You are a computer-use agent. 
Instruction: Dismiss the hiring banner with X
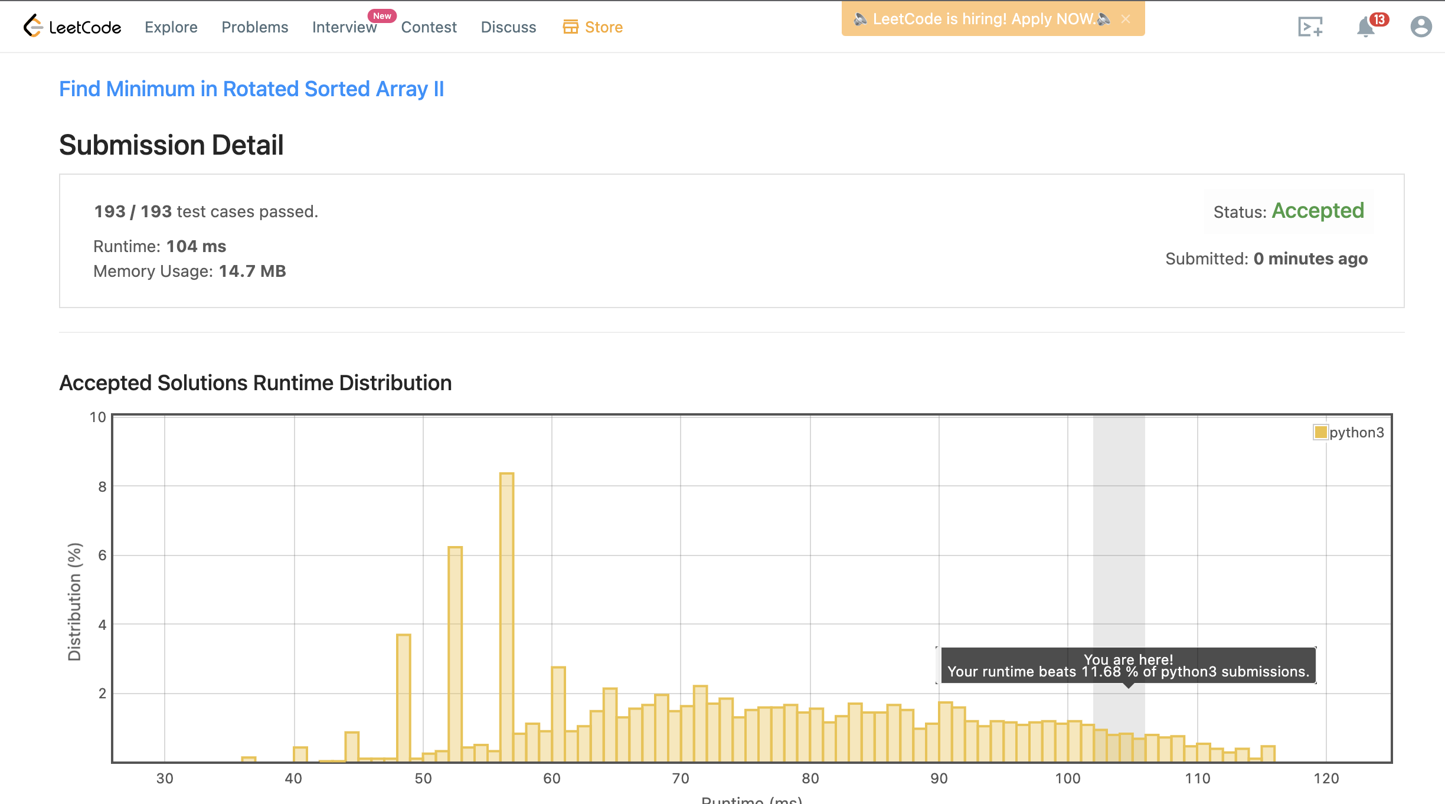pos(1126,19)
